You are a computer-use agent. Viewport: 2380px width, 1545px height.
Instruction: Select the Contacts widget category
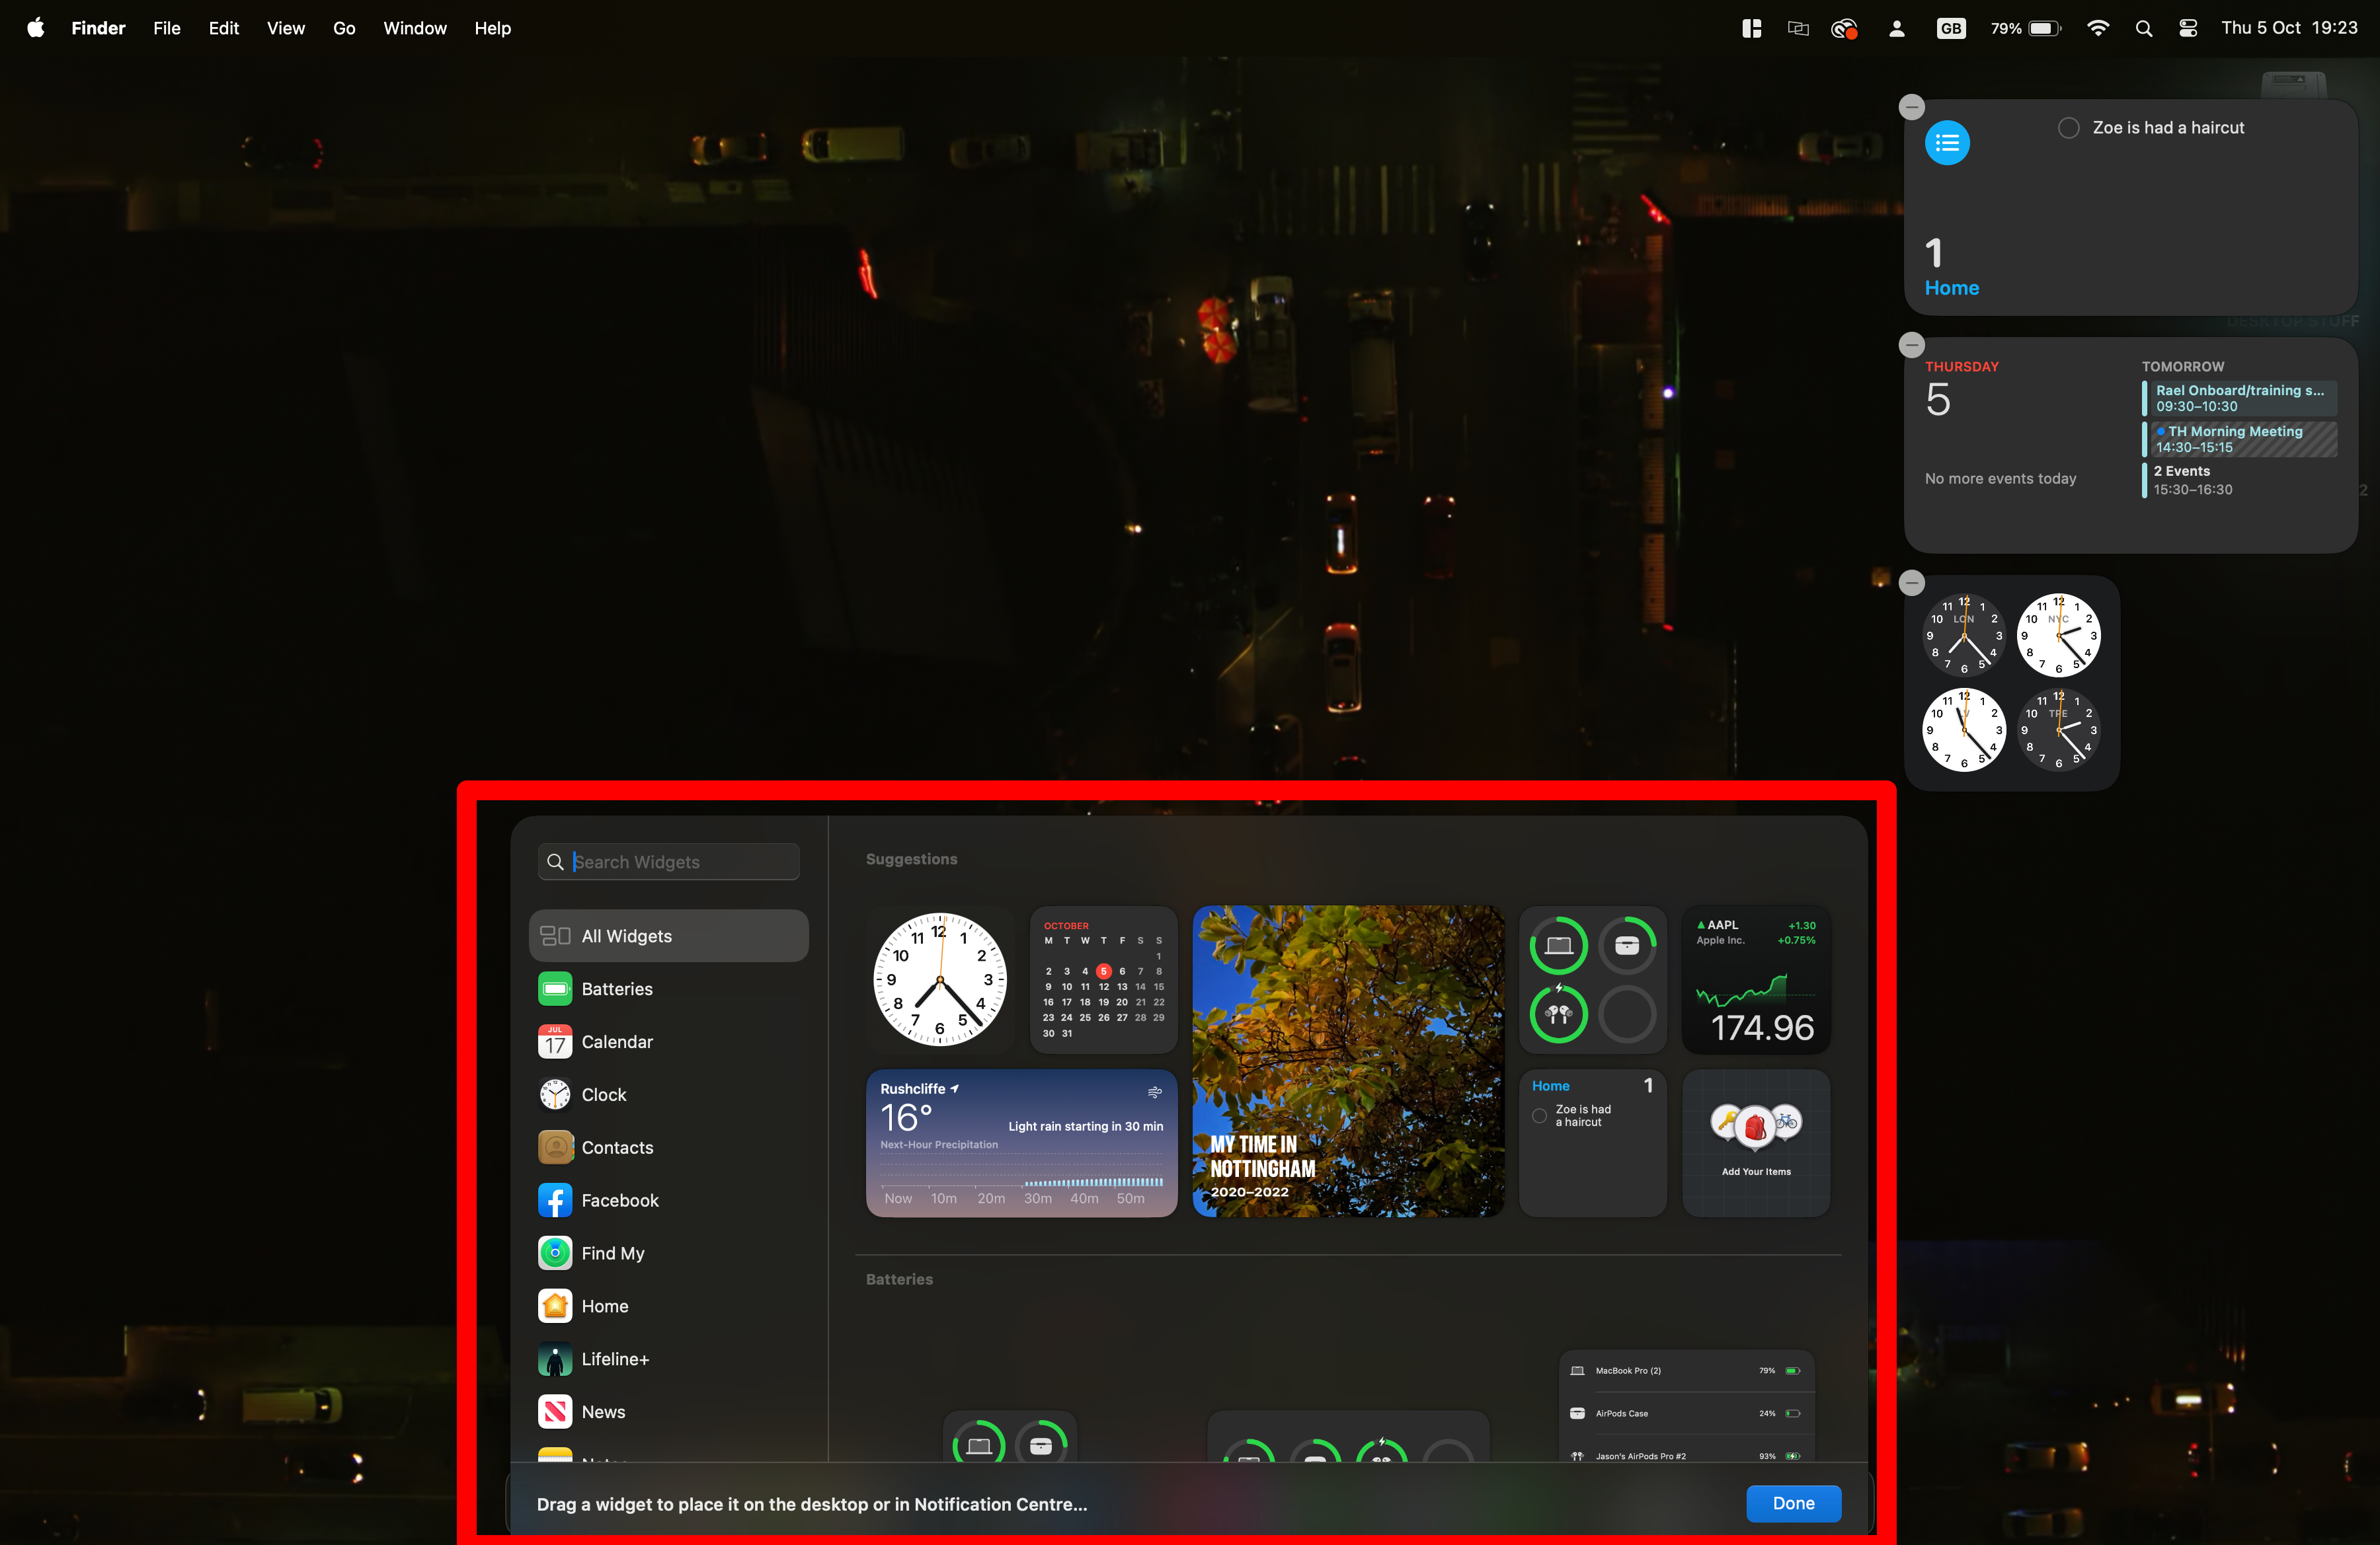coord(616,1147)
